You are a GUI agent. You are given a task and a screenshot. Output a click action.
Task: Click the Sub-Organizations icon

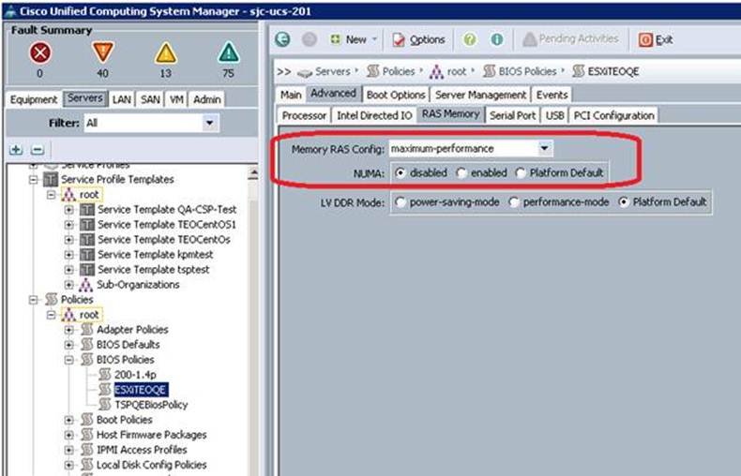click(x=85, y=285)
